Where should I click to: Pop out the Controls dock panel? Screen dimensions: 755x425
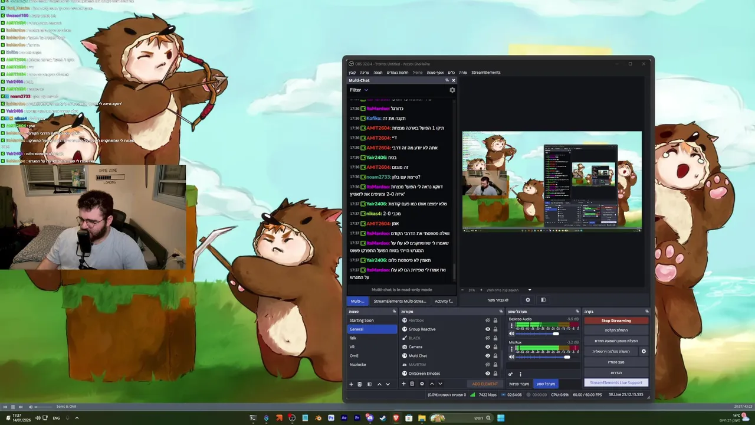click(646, 311)
